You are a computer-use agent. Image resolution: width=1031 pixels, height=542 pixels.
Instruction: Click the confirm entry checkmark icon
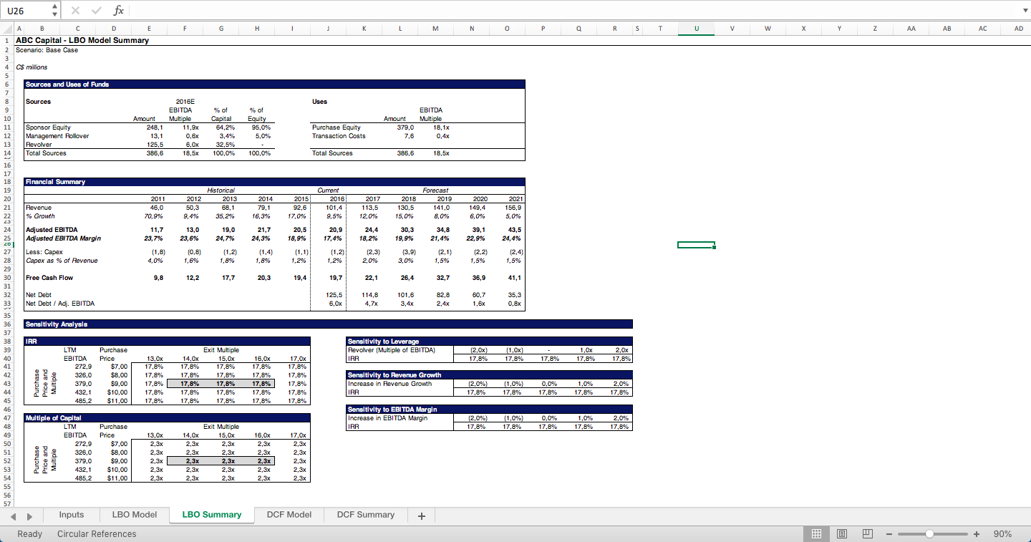pyautogui.click(x=97, y=11)
